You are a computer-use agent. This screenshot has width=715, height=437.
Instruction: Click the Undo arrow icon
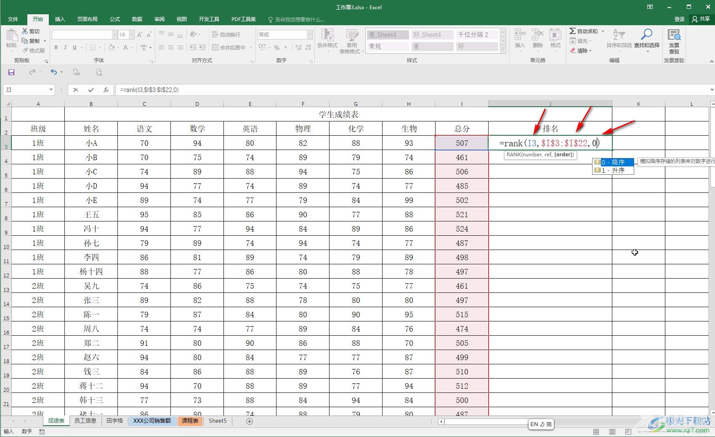click(53, 72)
